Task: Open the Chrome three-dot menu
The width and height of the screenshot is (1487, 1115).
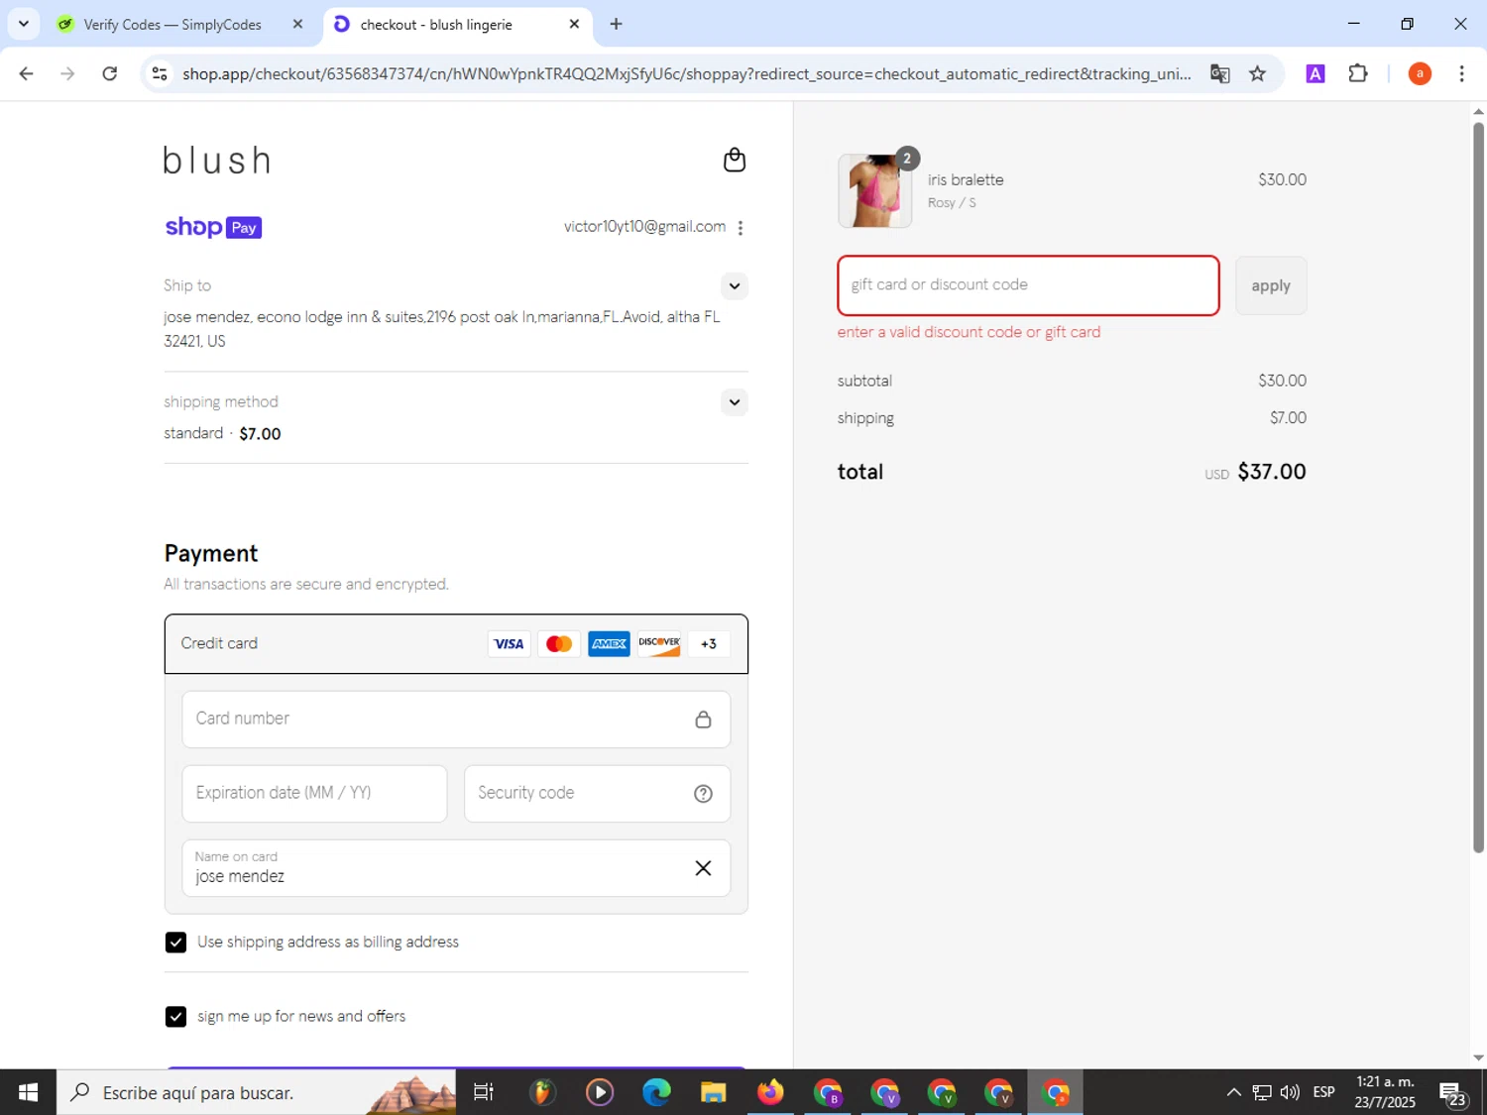Action: (1461, 74)
